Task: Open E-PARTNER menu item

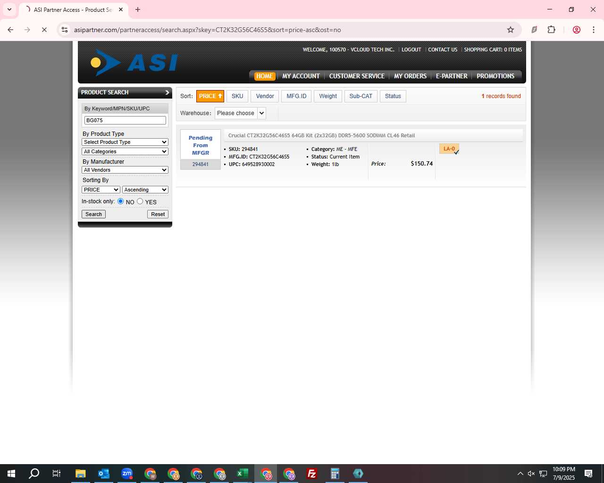Action: coord(452,76)
